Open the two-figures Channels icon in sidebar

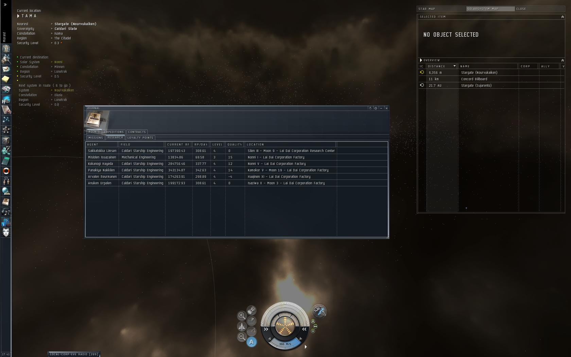6,181
